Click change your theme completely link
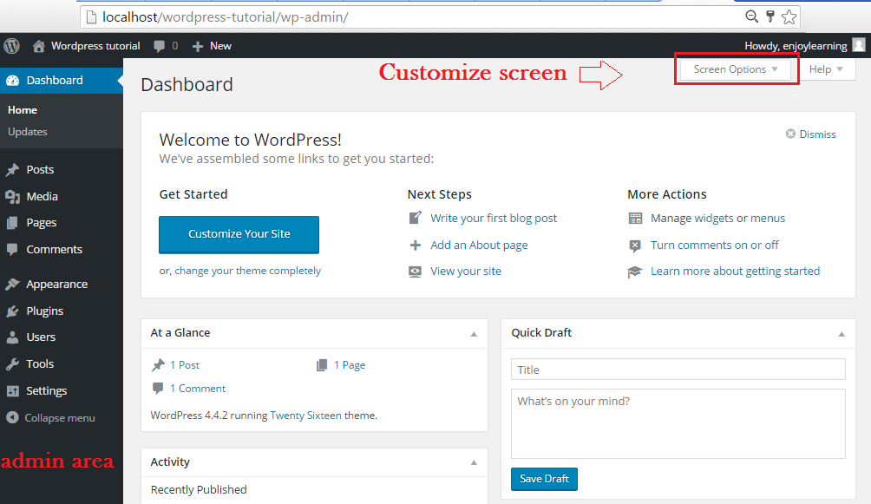Image resolution: width=871 pixels, height=504 pixels. (x=248, y=271)
